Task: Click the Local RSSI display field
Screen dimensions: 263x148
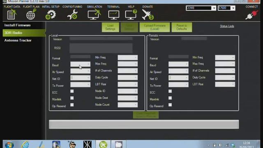Action: tap(101, 48)
